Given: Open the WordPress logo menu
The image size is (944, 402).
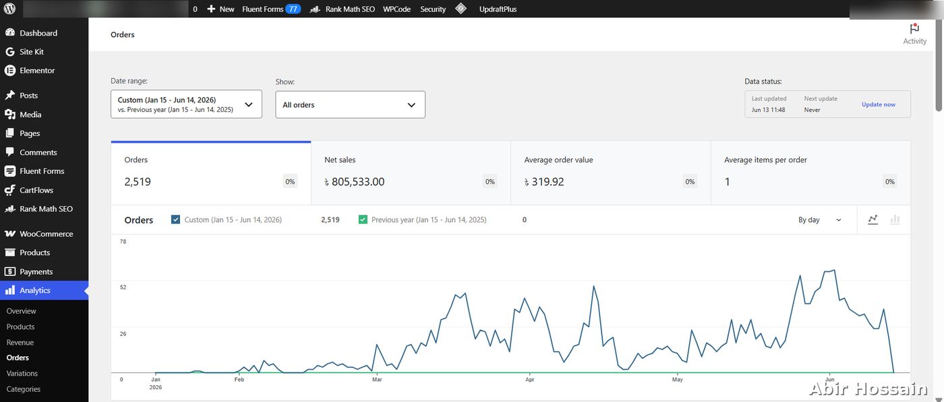Looking at the screenshot, I should (9, 9).
